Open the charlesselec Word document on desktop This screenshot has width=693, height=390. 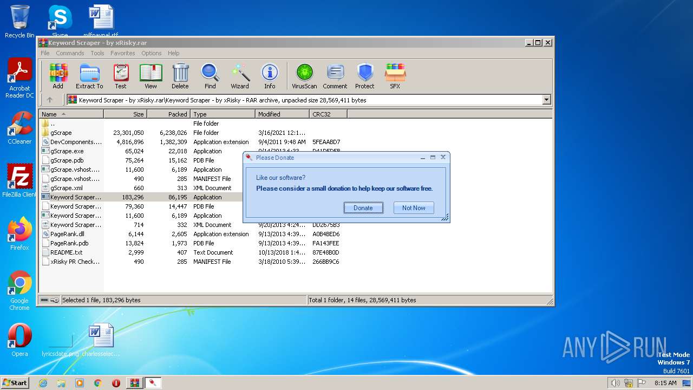click(102, 340)
